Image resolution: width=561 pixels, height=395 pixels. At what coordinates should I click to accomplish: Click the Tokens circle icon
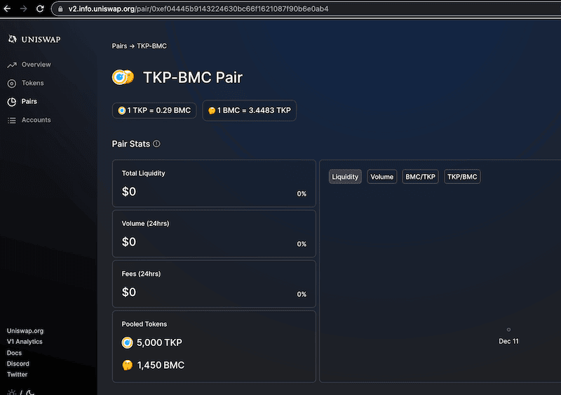click(x=12, y=83)
